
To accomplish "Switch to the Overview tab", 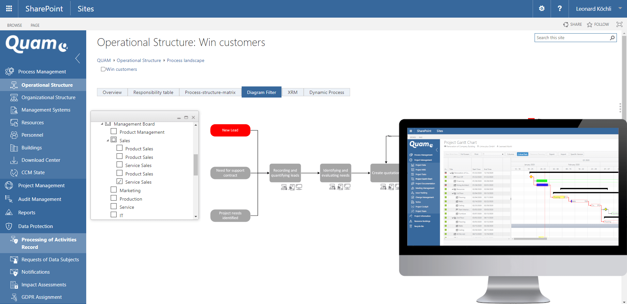I will (112, 92).
